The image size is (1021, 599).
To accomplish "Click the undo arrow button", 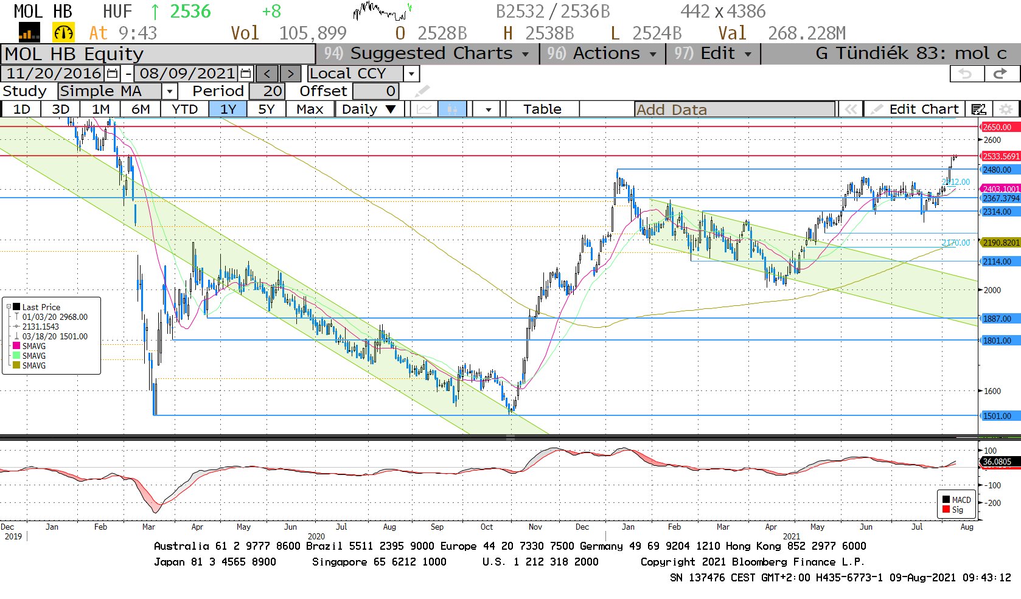I will click(966, 74).
